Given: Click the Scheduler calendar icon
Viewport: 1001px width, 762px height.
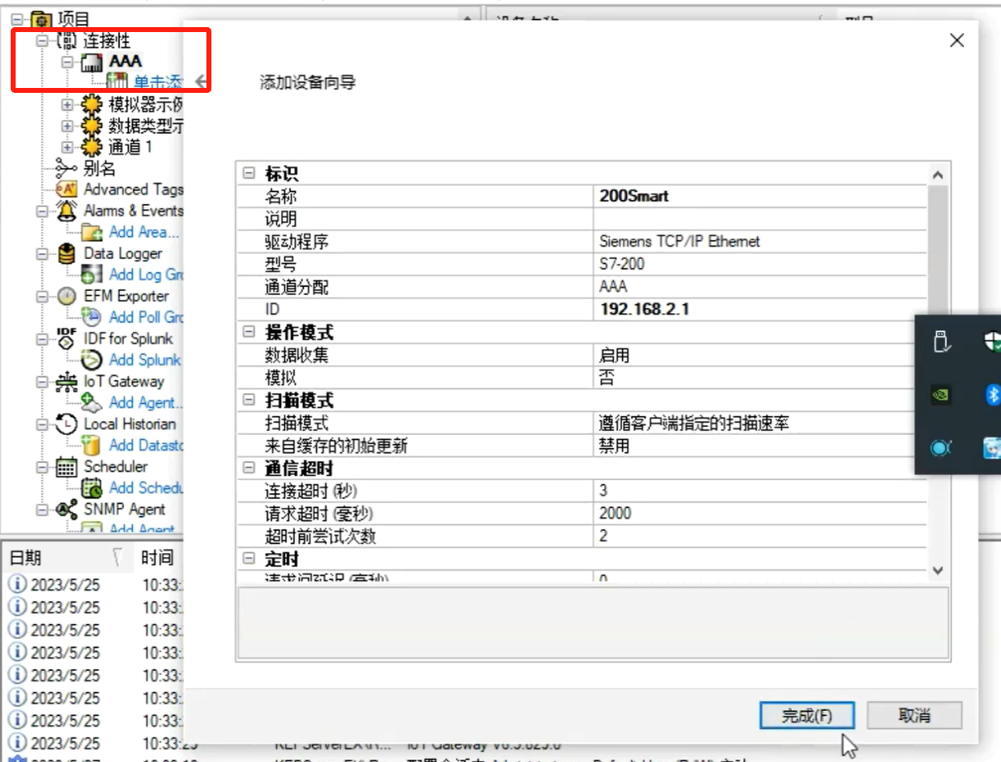Looking at the screenshot, I should click(x=67, y=468).
